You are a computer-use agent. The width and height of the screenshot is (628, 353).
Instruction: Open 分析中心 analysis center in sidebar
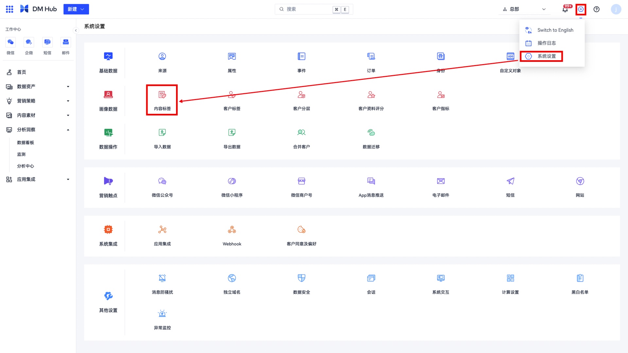point(26,166)
